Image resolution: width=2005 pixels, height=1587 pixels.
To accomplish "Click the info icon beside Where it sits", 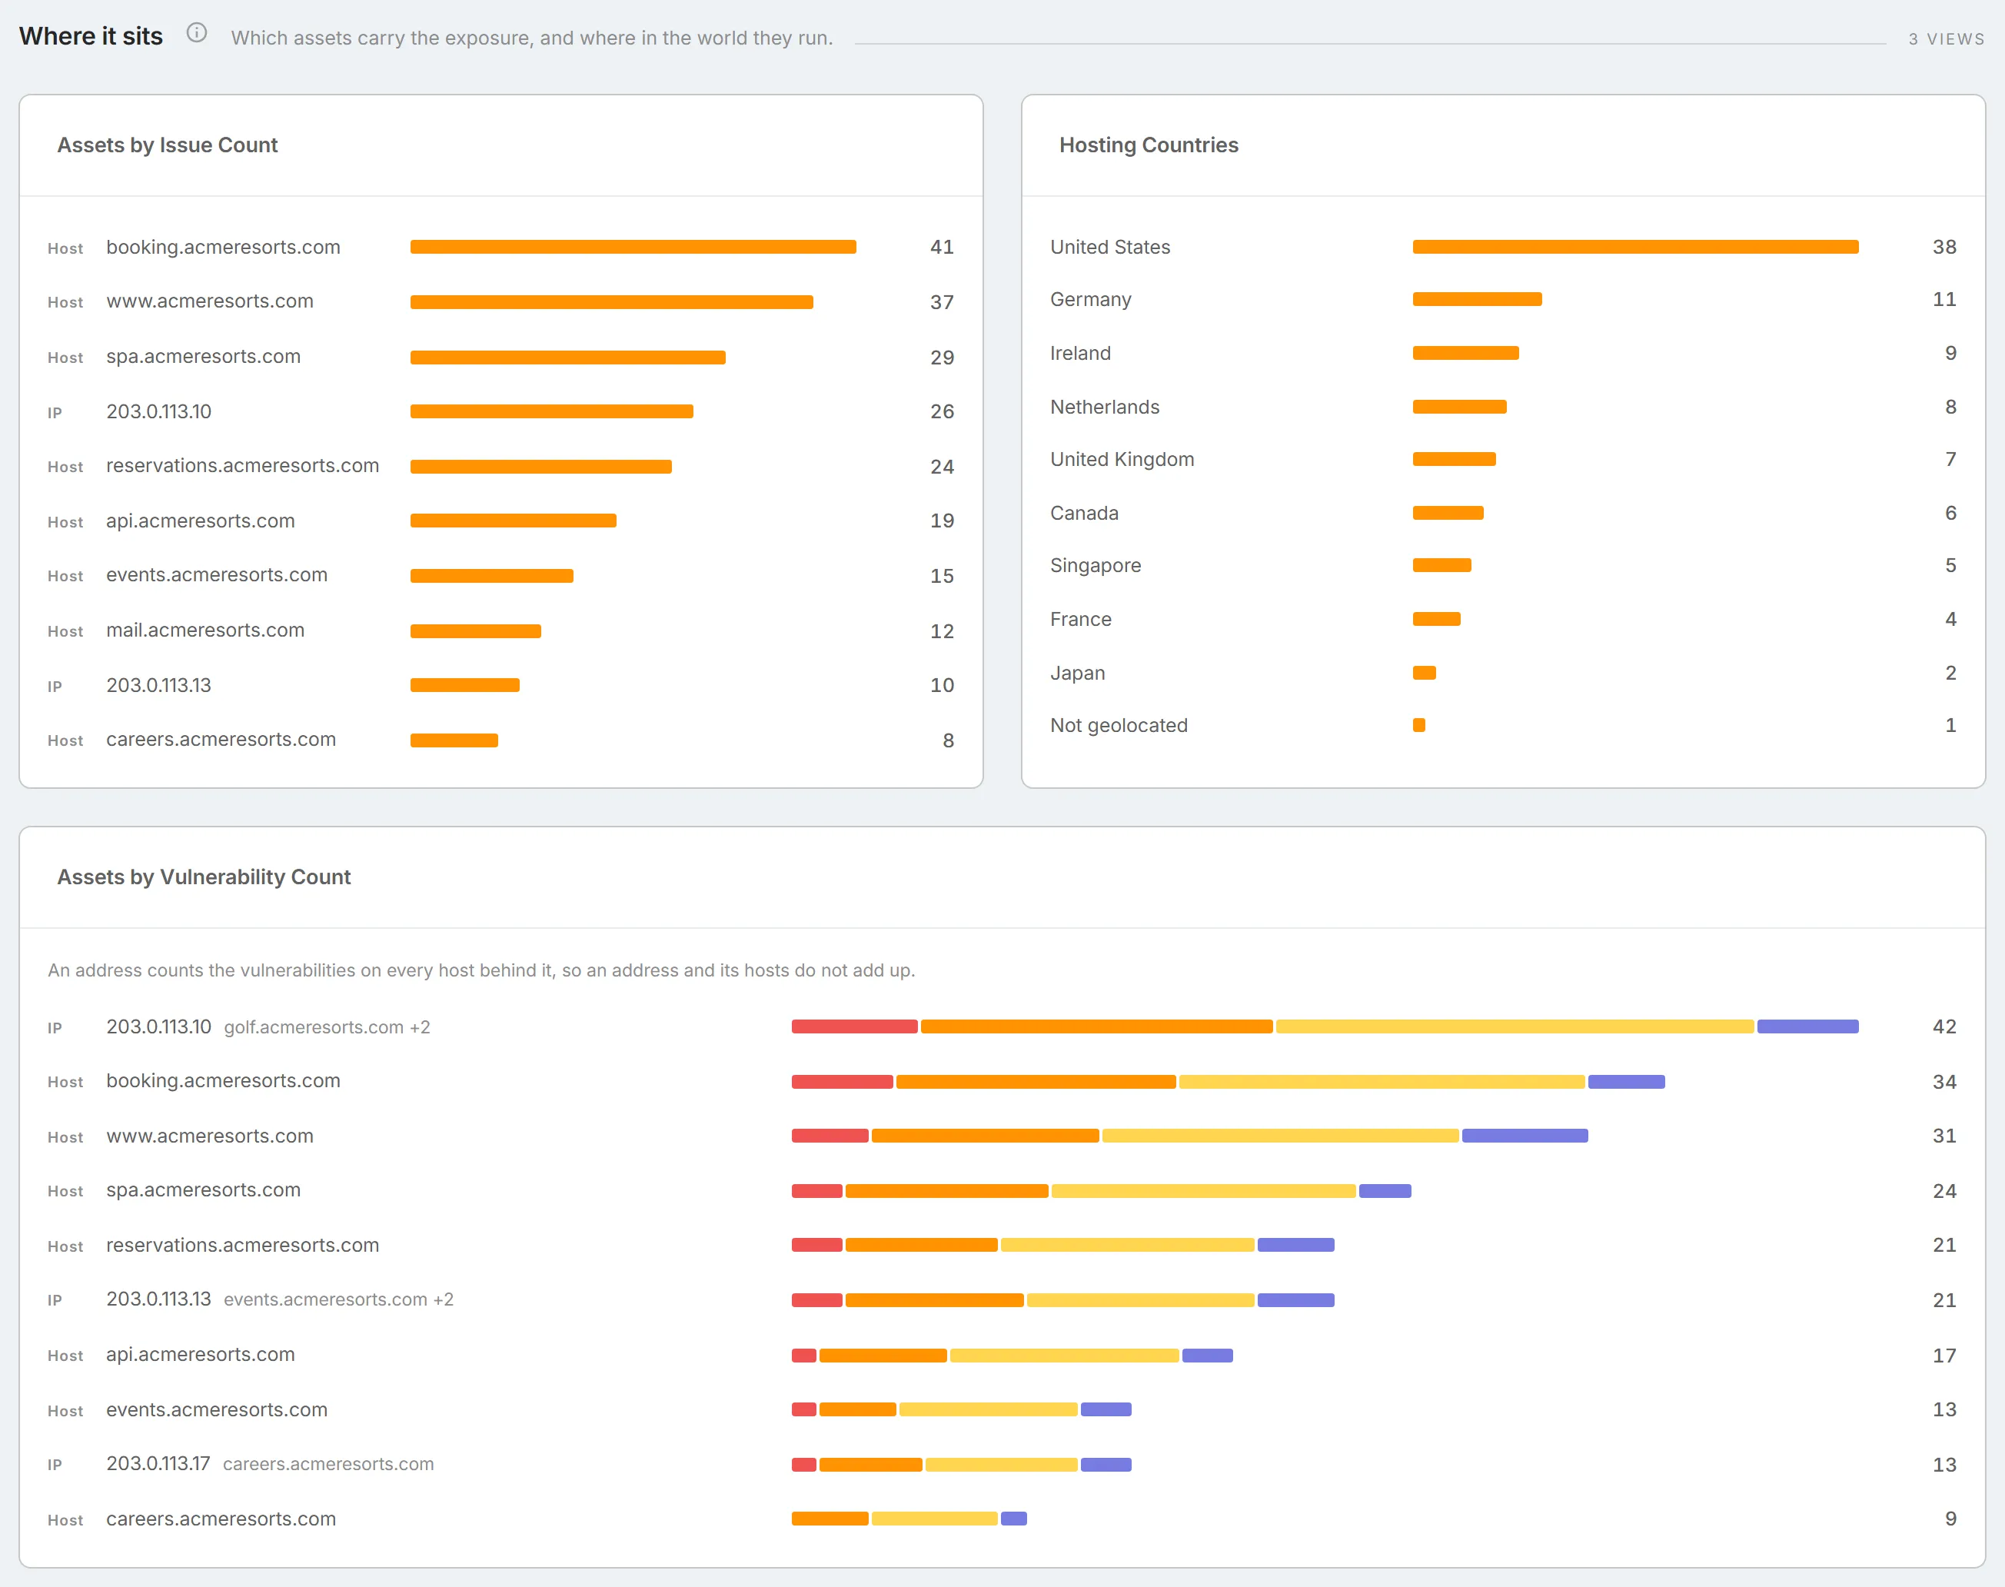I will (x=196, y=34).
